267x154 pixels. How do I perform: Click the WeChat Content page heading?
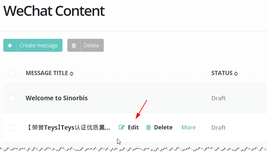click(54, 11)
